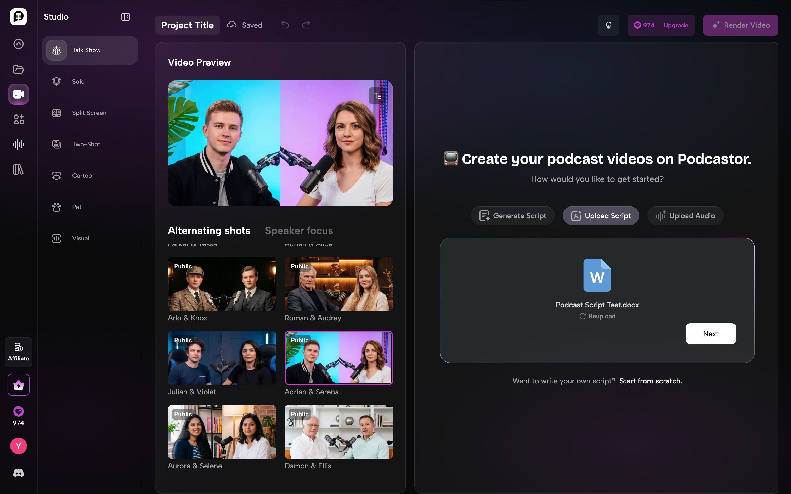Open the Affiliate program button
The width and height of the screenshot is (791, 494).
click(x=18, y=352)
